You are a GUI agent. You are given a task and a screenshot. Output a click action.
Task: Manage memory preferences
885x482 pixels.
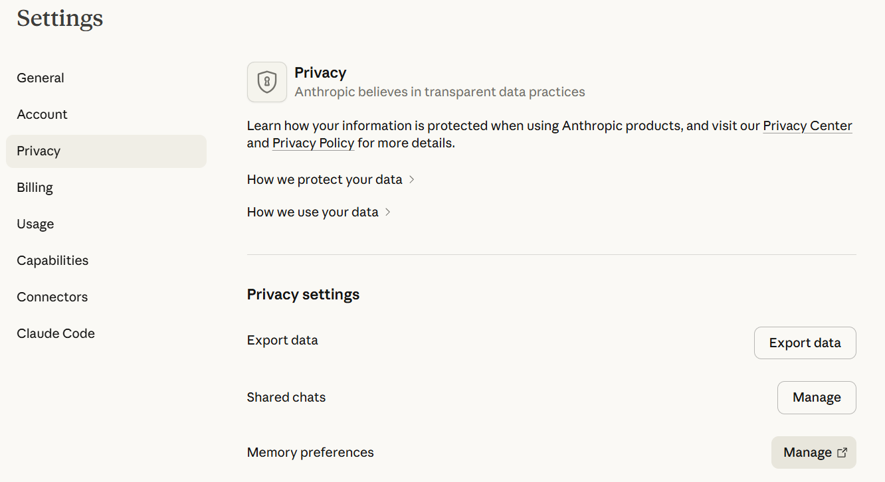pos(807,453)
